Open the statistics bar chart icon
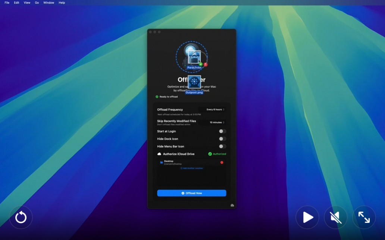This screenshot has width=385, height=240. [232, 205]
